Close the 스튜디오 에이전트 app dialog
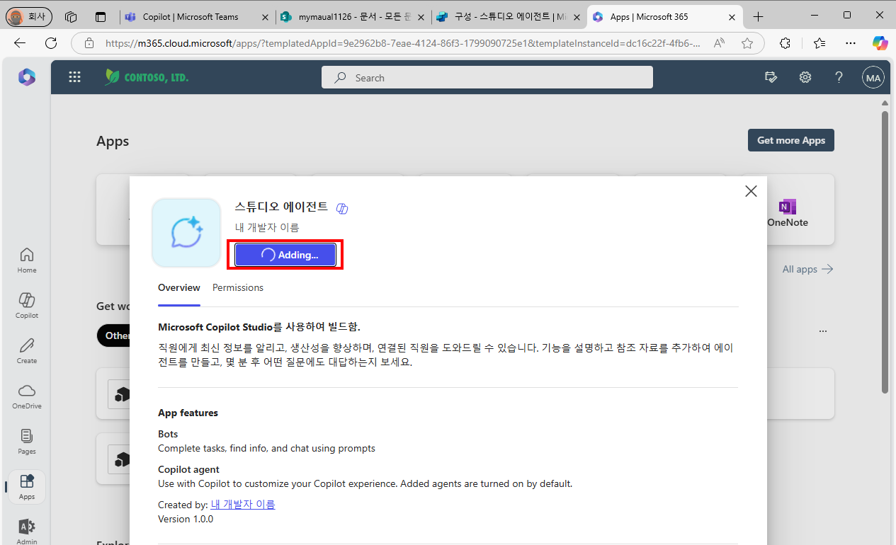896x545 pixels. tap(751, 191)
